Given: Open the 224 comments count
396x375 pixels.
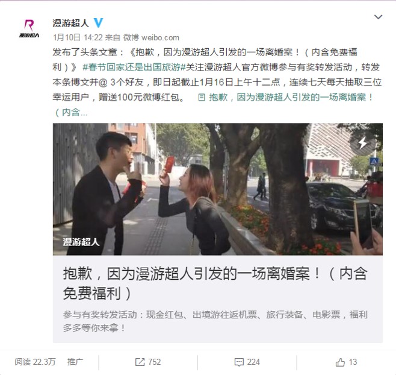Looking at the screenshot, I should tap(253, 362).
